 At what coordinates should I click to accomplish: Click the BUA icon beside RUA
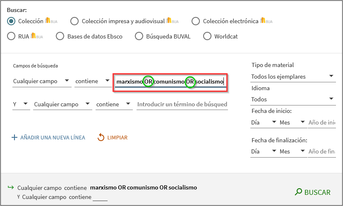coord(36,36)
